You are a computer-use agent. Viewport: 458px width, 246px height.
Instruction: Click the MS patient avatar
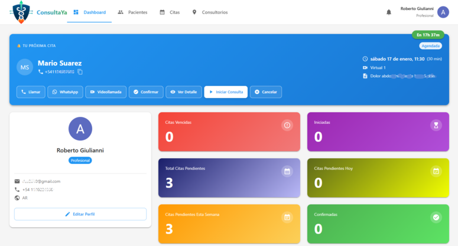tap(25, 67)
